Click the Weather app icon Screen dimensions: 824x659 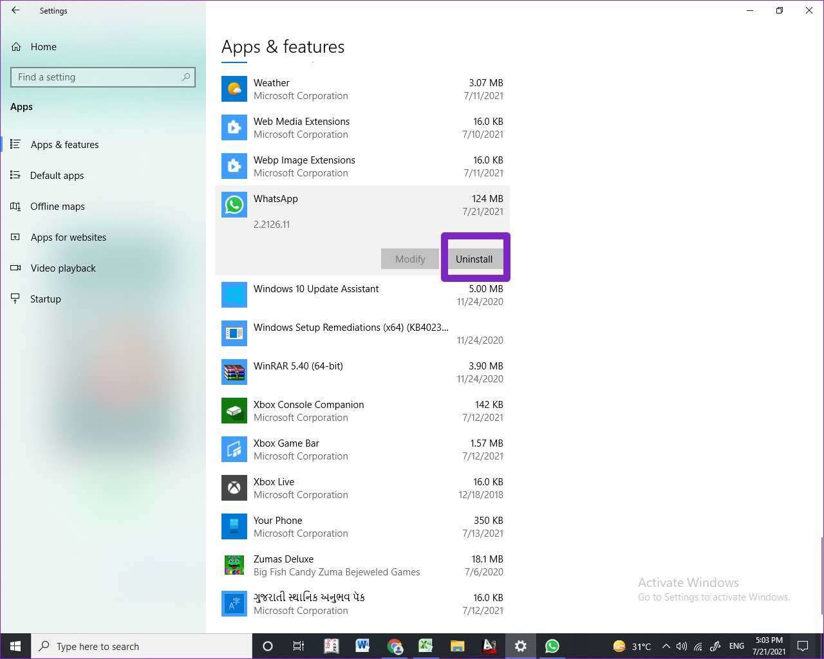coord(234,89)
